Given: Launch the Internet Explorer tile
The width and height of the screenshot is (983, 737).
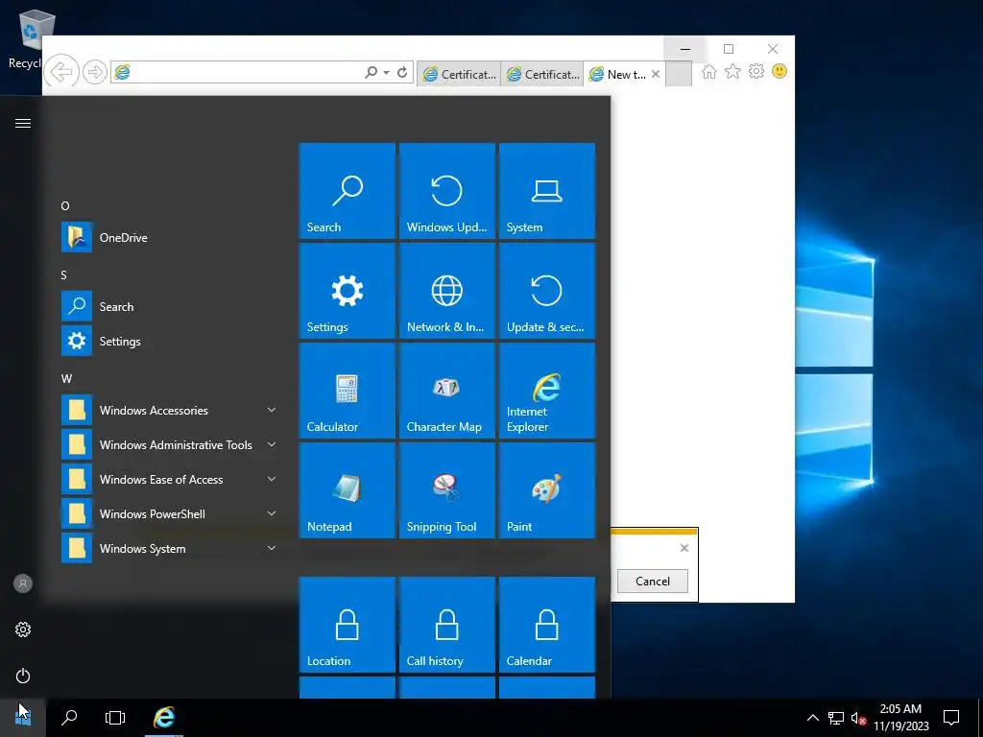Looking at the screenshot, I should [x=546, y=391].
